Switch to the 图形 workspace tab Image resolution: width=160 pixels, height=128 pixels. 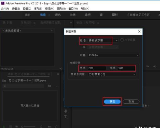[115, 15]
